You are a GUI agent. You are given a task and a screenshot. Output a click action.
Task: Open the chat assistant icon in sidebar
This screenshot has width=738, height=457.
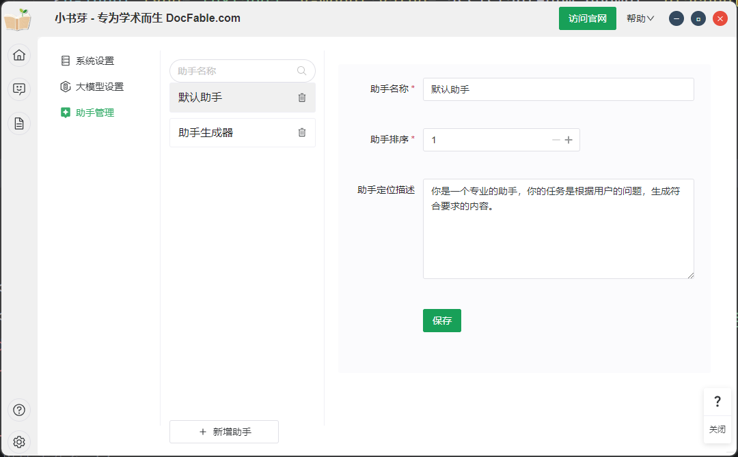(19, 89)
